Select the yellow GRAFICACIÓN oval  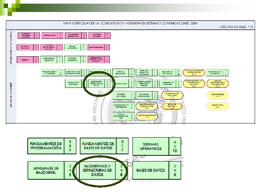pyautogui.click(x=218, y=106)
